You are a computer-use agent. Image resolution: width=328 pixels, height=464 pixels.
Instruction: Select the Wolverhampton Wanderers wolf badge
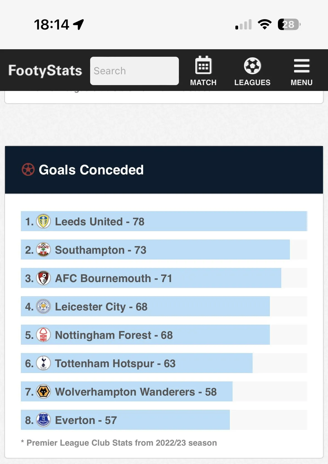[x=43, y=392]
